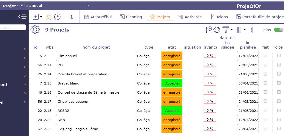Click the new project icon above the list

click(209, 30)
